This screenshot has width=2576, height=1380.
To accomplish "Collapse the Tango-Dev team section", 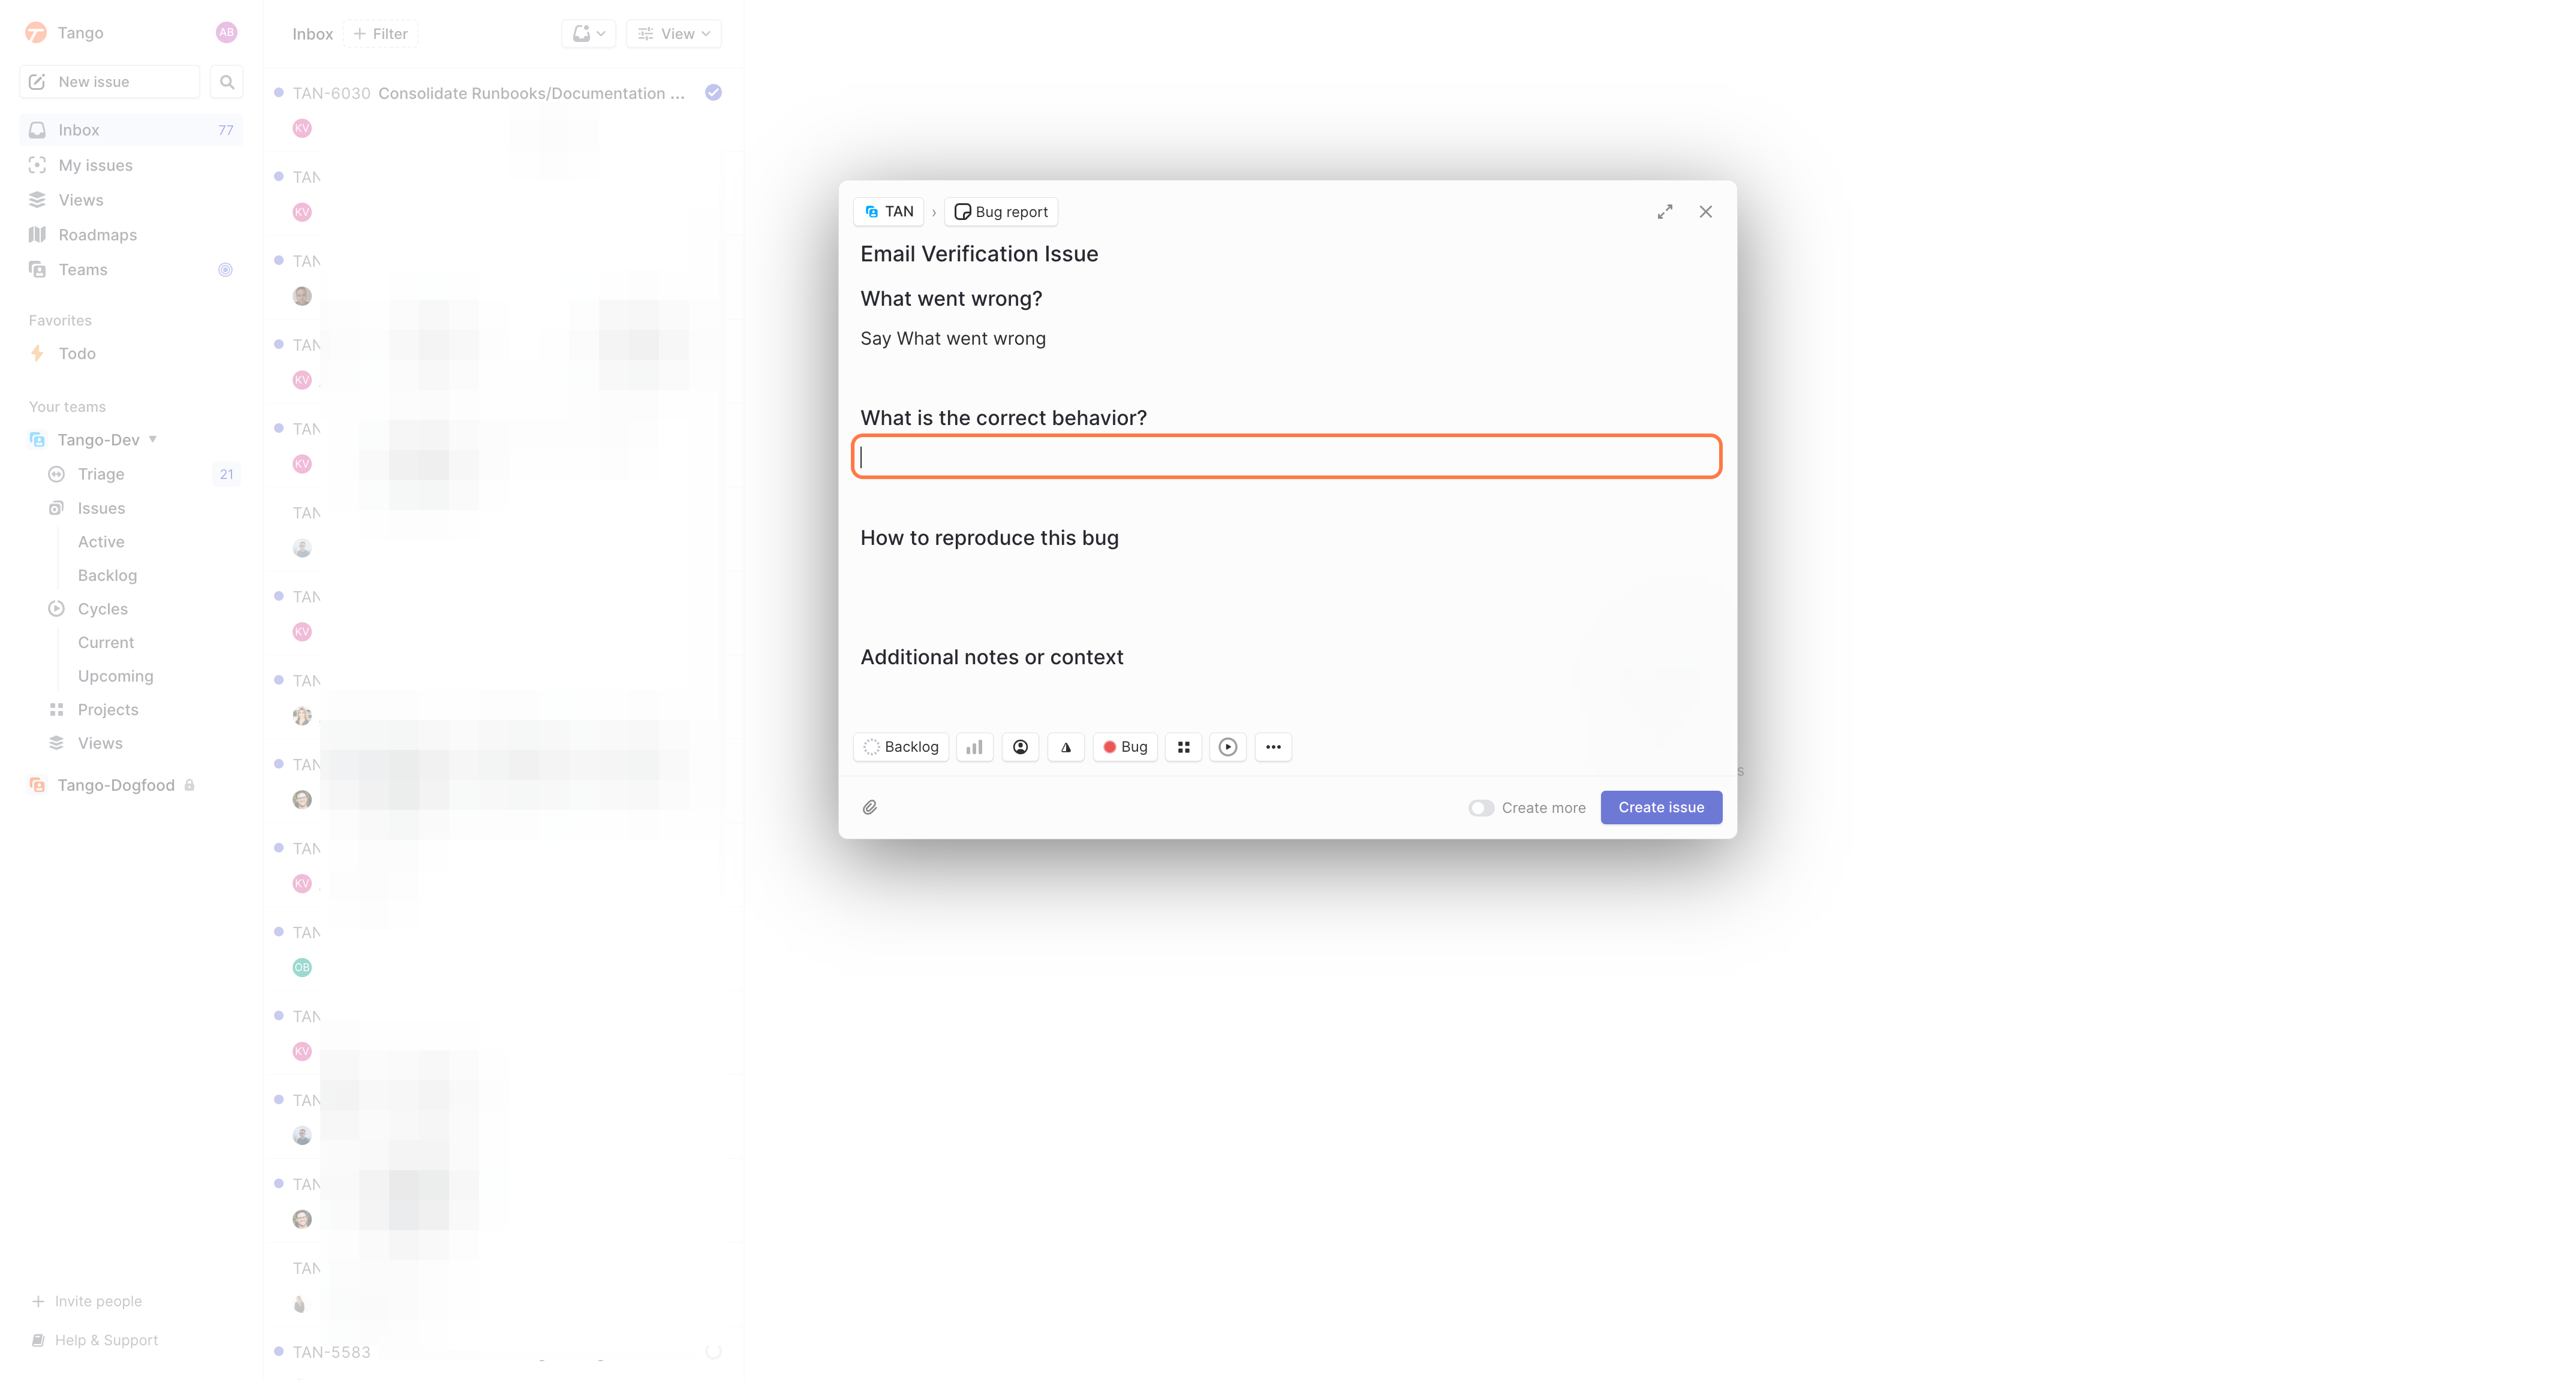I will point(153,439).
